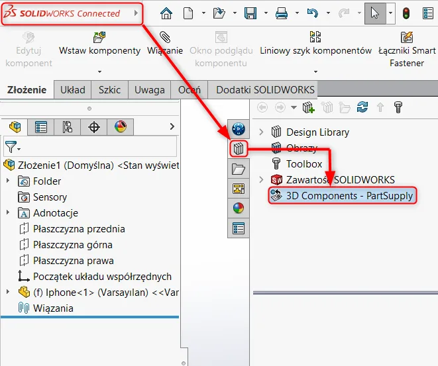This screenshot has width=438, height=366.
Task: Open the Save dropdown arrow
Action: (266, 13)
